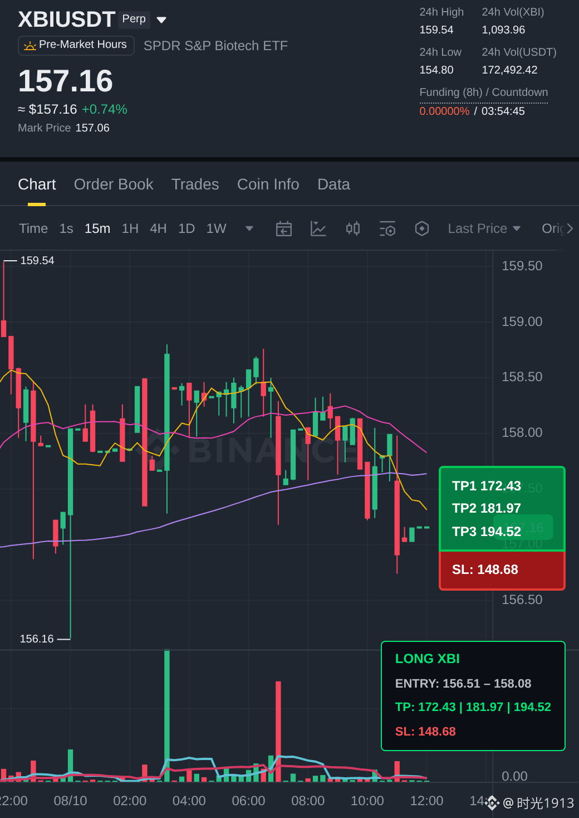The image size is (579, 818).
Task: Select the Time chart interval
Action: tap(33, 228)
